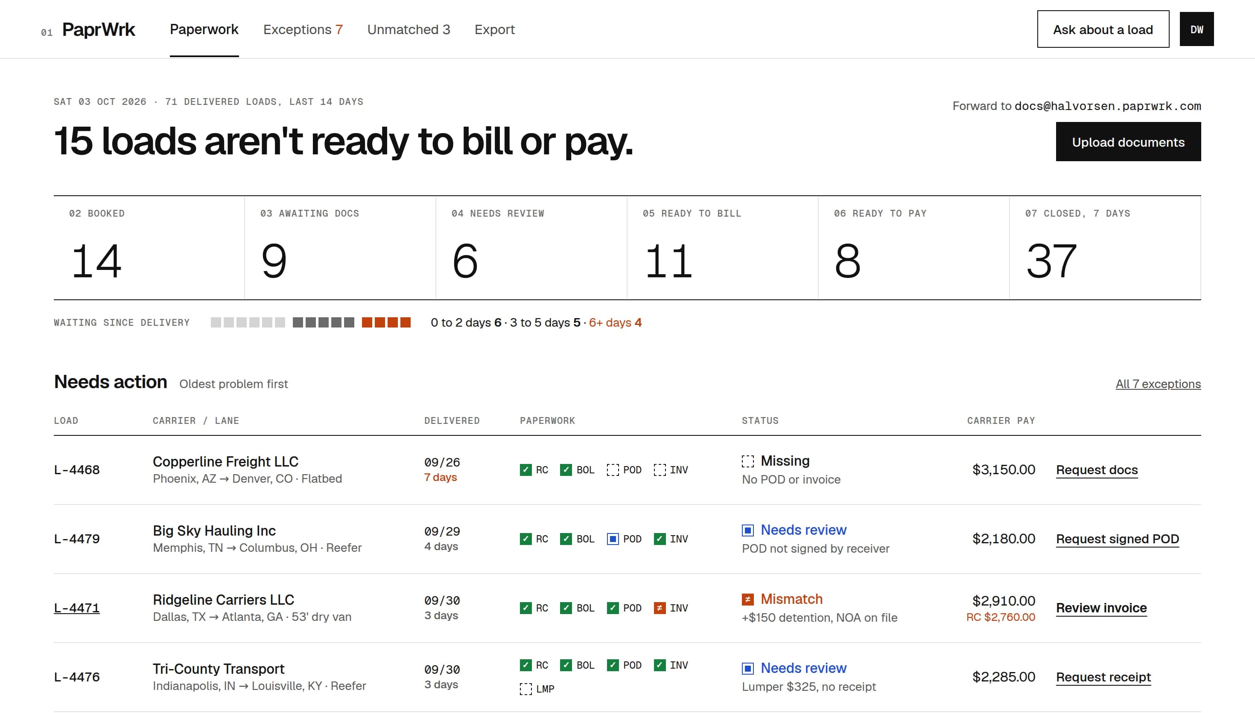Click the orange 6+ days bar
The height and width of the screenshot is (713, 1255).
pyautogui.click(x=385, y=322)
